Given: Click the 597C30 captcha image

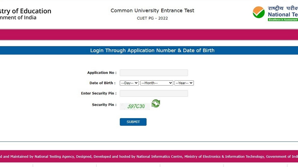Looking at the screenshot, I should (135, 106).
